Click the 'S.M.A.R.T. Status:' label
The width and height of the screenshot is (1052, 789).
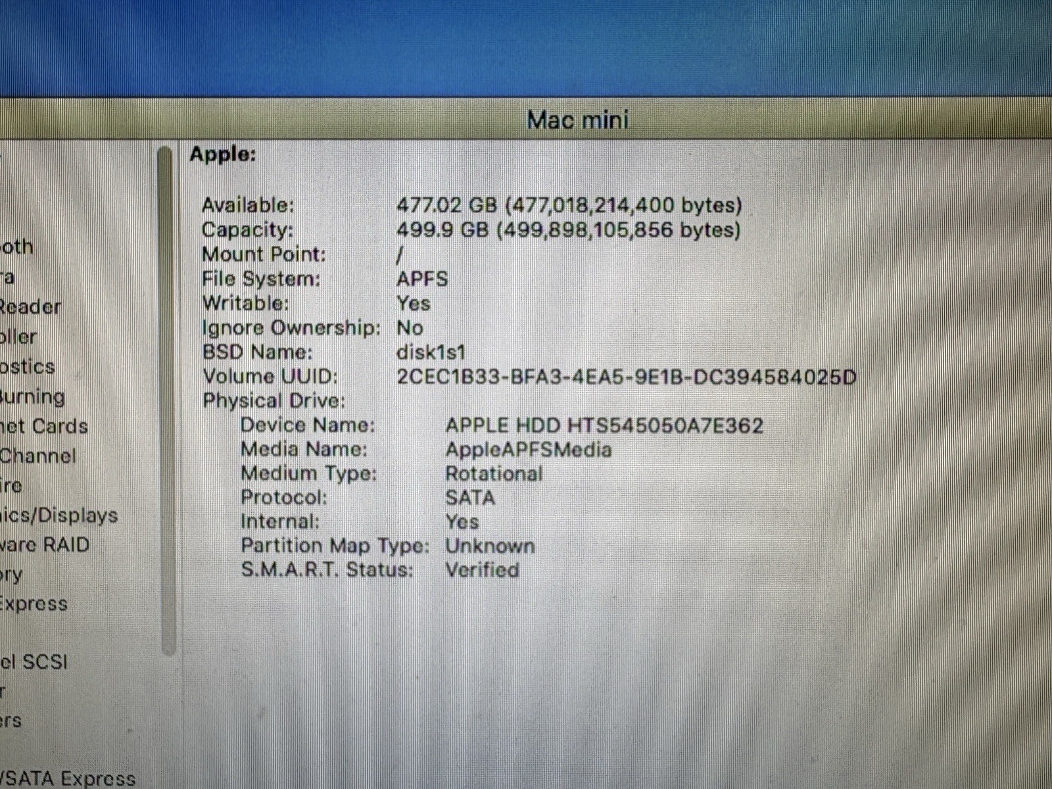coord(327,569)
